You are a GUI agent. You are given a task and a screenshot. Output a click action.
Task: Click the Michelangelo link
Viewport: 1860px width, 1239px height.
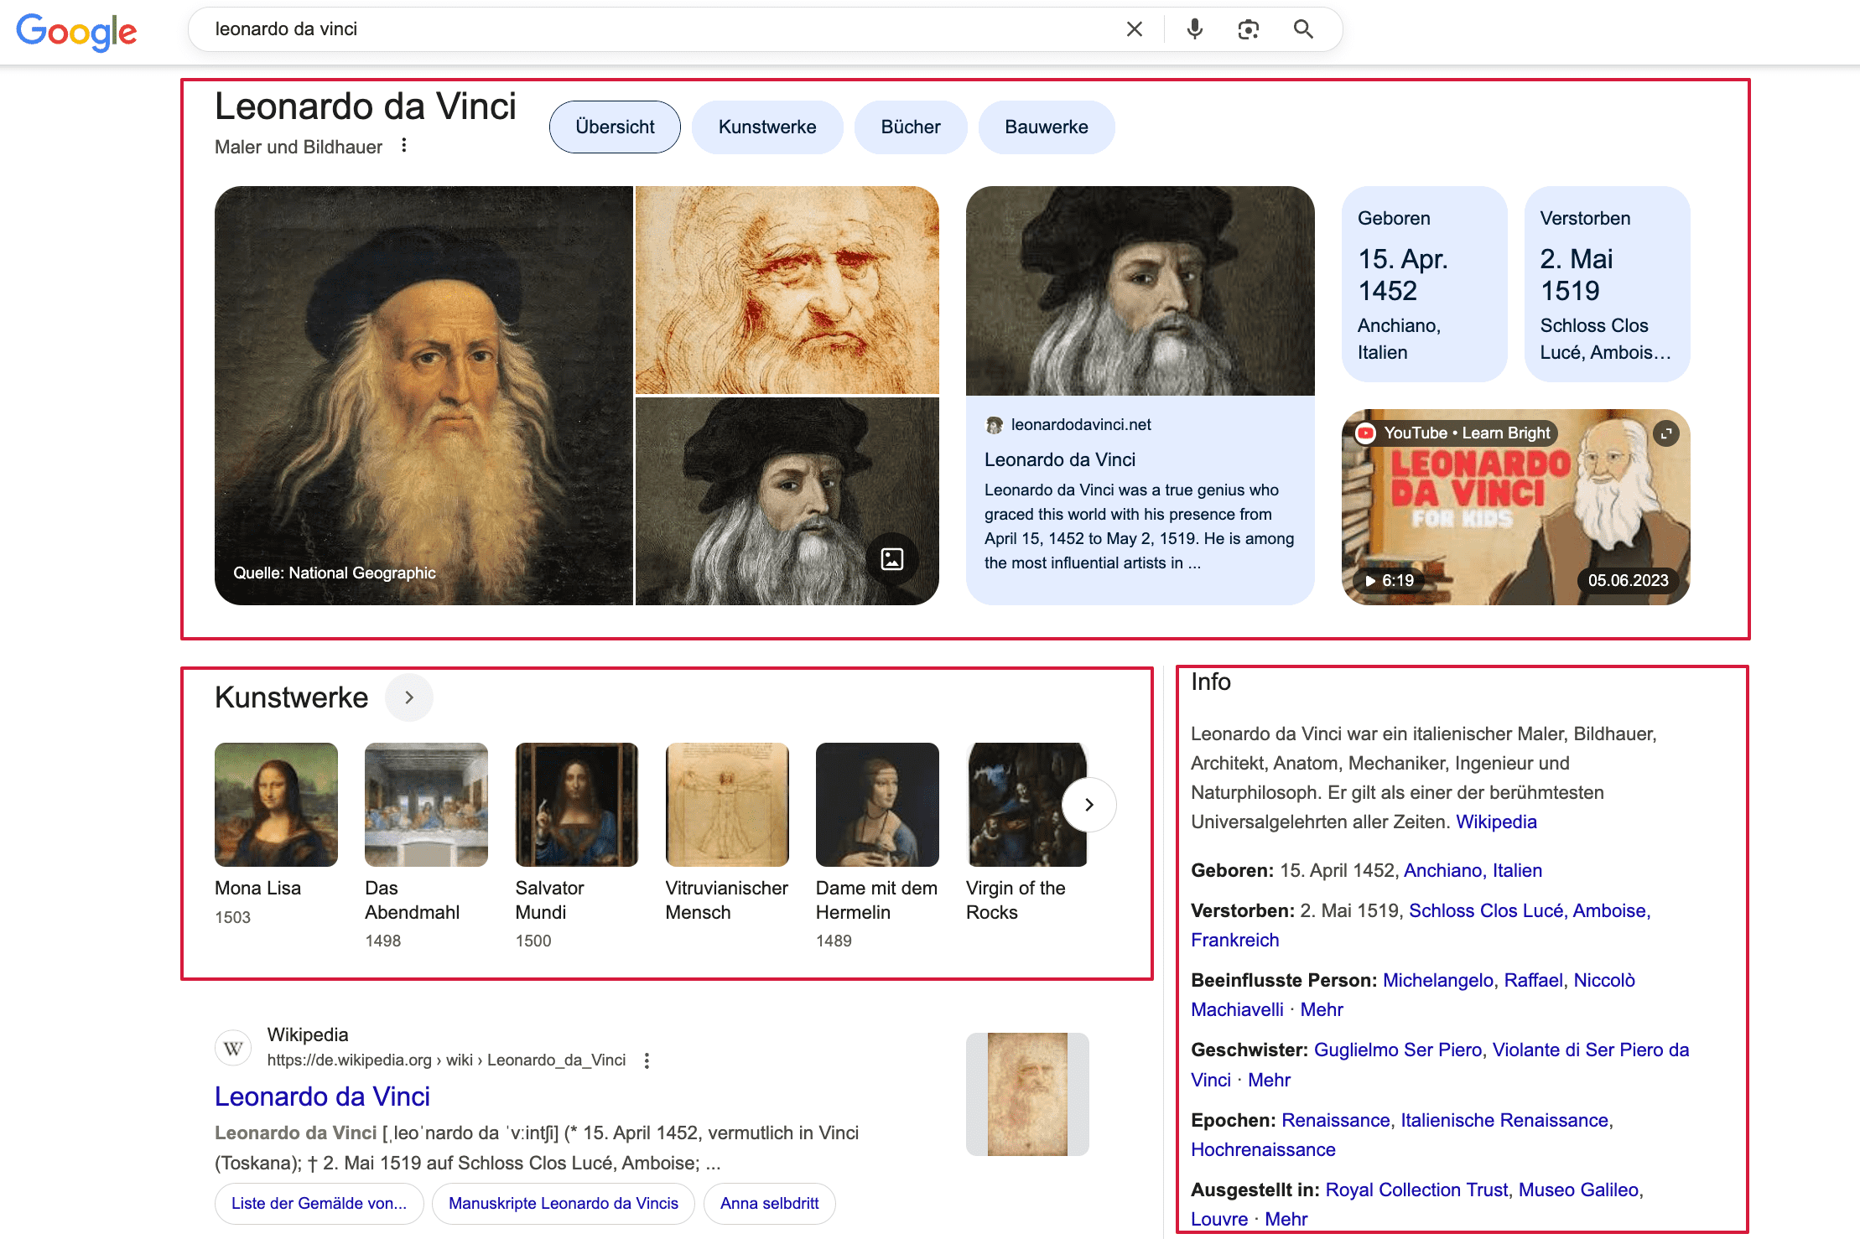(1437, 981)
